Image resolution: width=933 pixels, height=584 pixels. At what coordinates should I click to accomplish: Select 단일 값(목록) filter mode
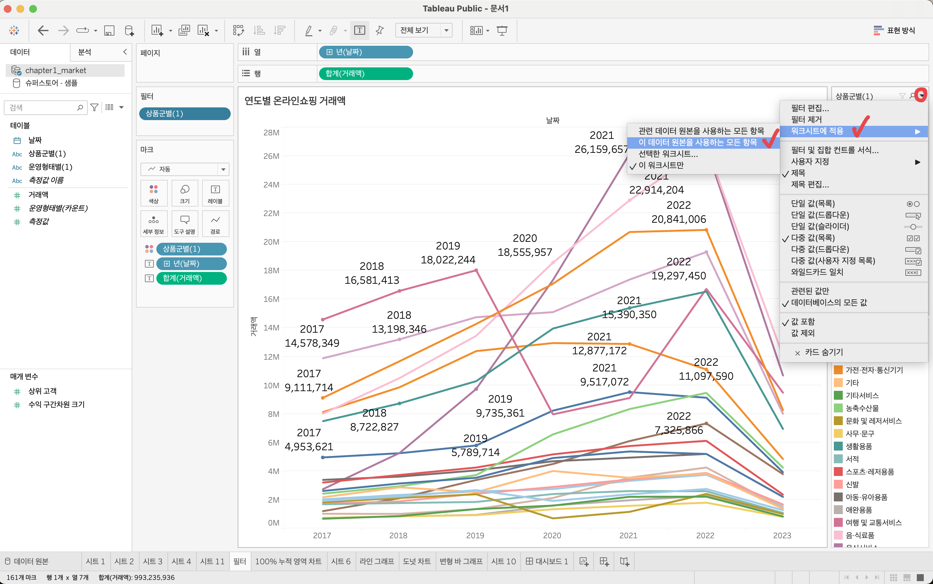(813, 204)
